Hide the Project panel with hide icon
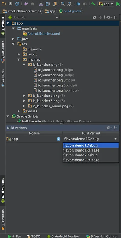The image size is (121, 238). coord(116,18)
